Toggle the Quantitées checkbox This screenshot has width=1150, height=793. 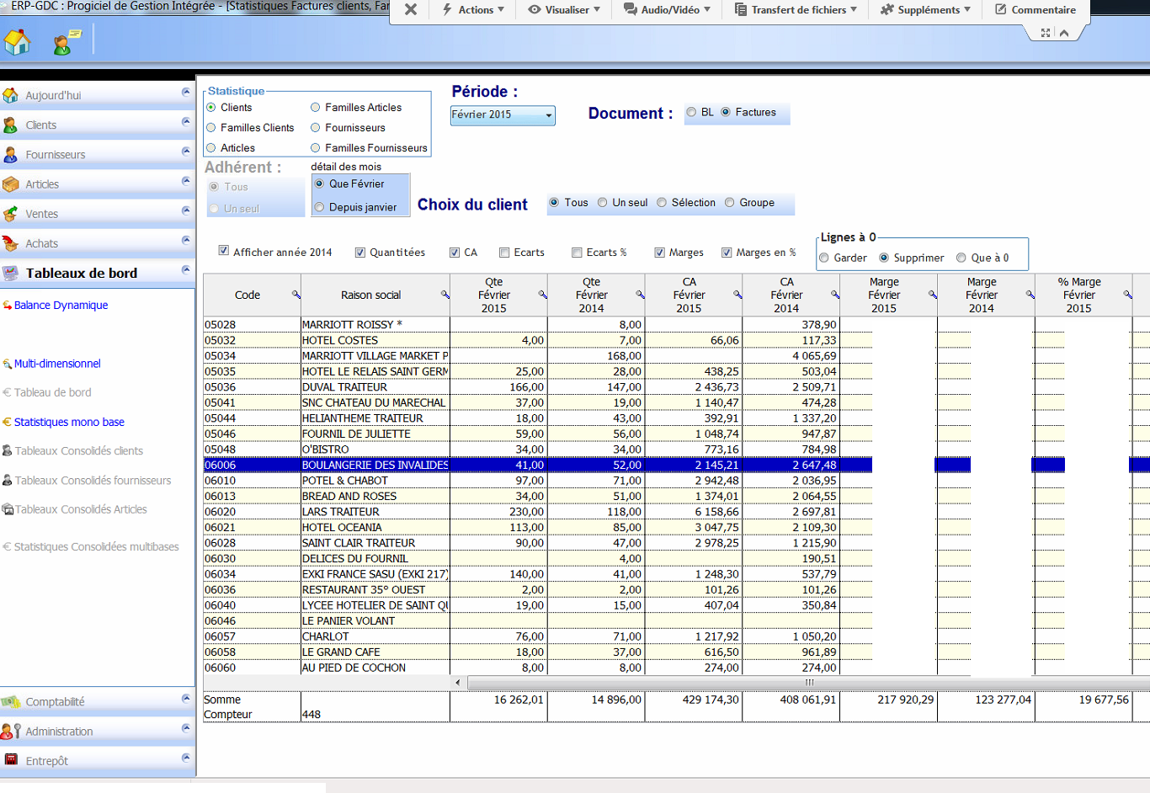(x=360, y=253)
